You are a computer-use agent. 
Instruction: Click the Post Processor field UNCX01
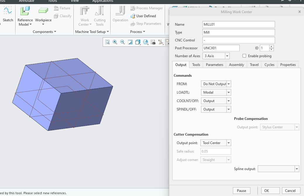pyautogui.click(x=221, y=48)
